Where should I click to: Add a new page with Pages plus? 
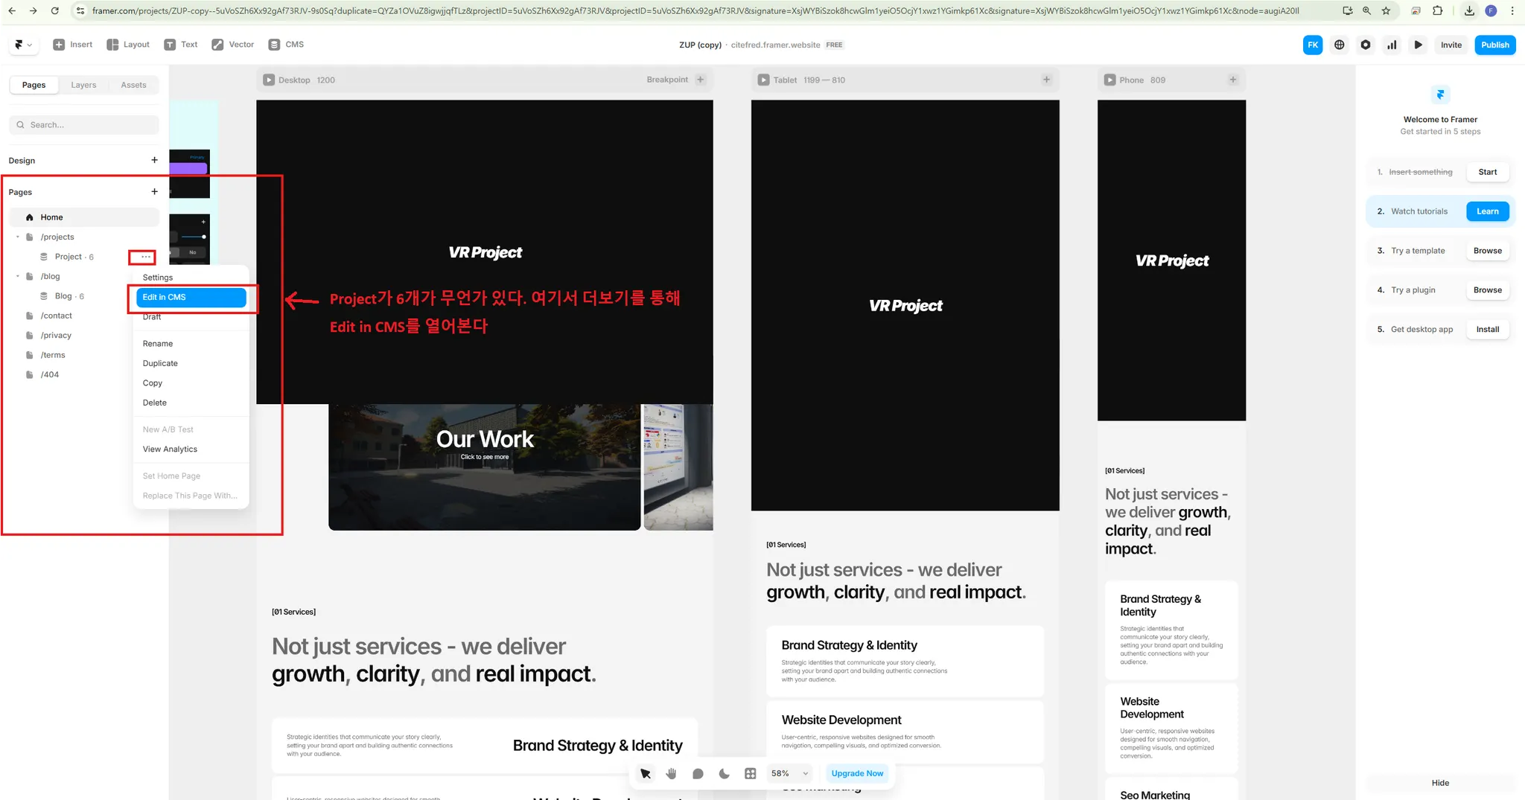click(154, 191)
